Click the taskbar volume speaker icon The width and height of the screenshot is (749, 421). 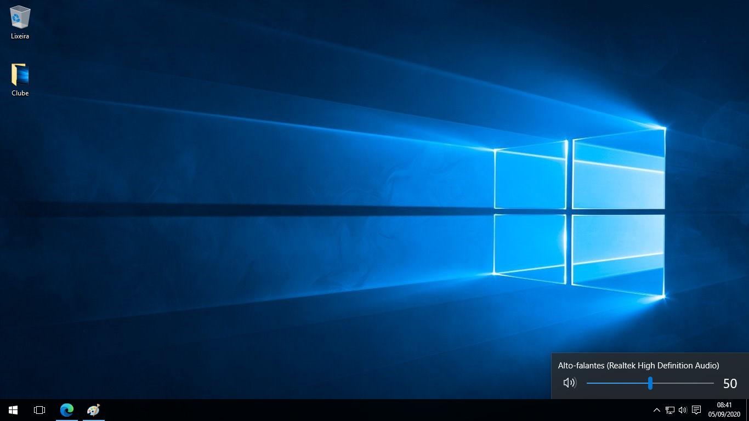(683, 410)
